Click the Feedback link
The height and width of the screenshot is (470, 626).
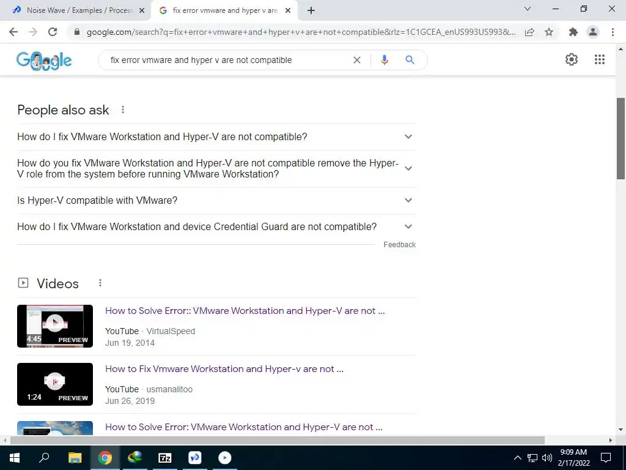click(x=399, y=245)
